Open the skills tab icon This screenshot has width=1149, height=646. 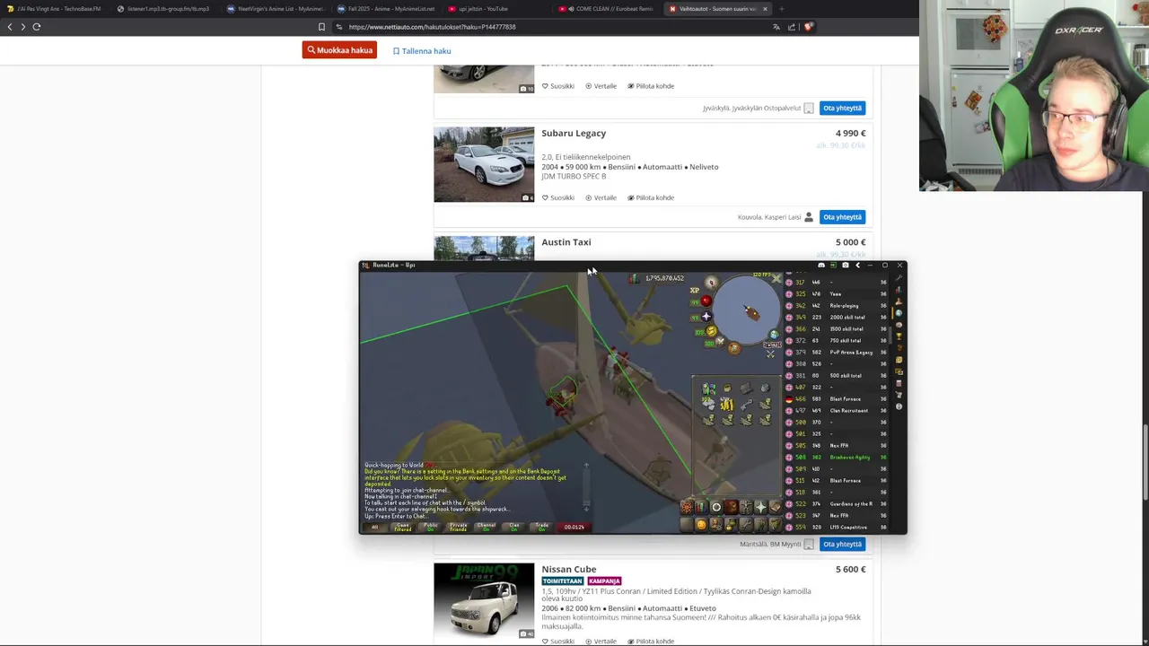701,507
